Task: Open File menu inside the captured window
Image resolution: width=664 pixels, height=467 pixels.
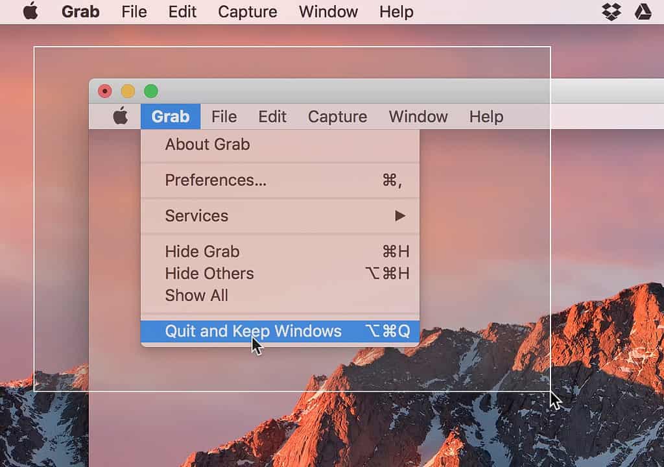Action: pyautogui.click(x=224, y=117)
